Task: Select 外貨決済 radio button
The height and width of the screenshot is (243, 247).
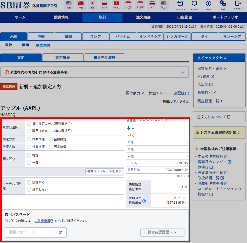Action: pyautogui.click(x=29, y=147)
